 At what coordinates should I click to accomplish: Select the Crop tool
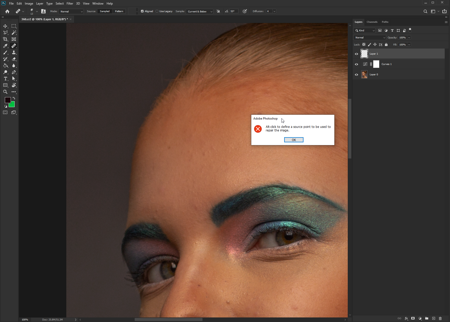coord(5,39)
